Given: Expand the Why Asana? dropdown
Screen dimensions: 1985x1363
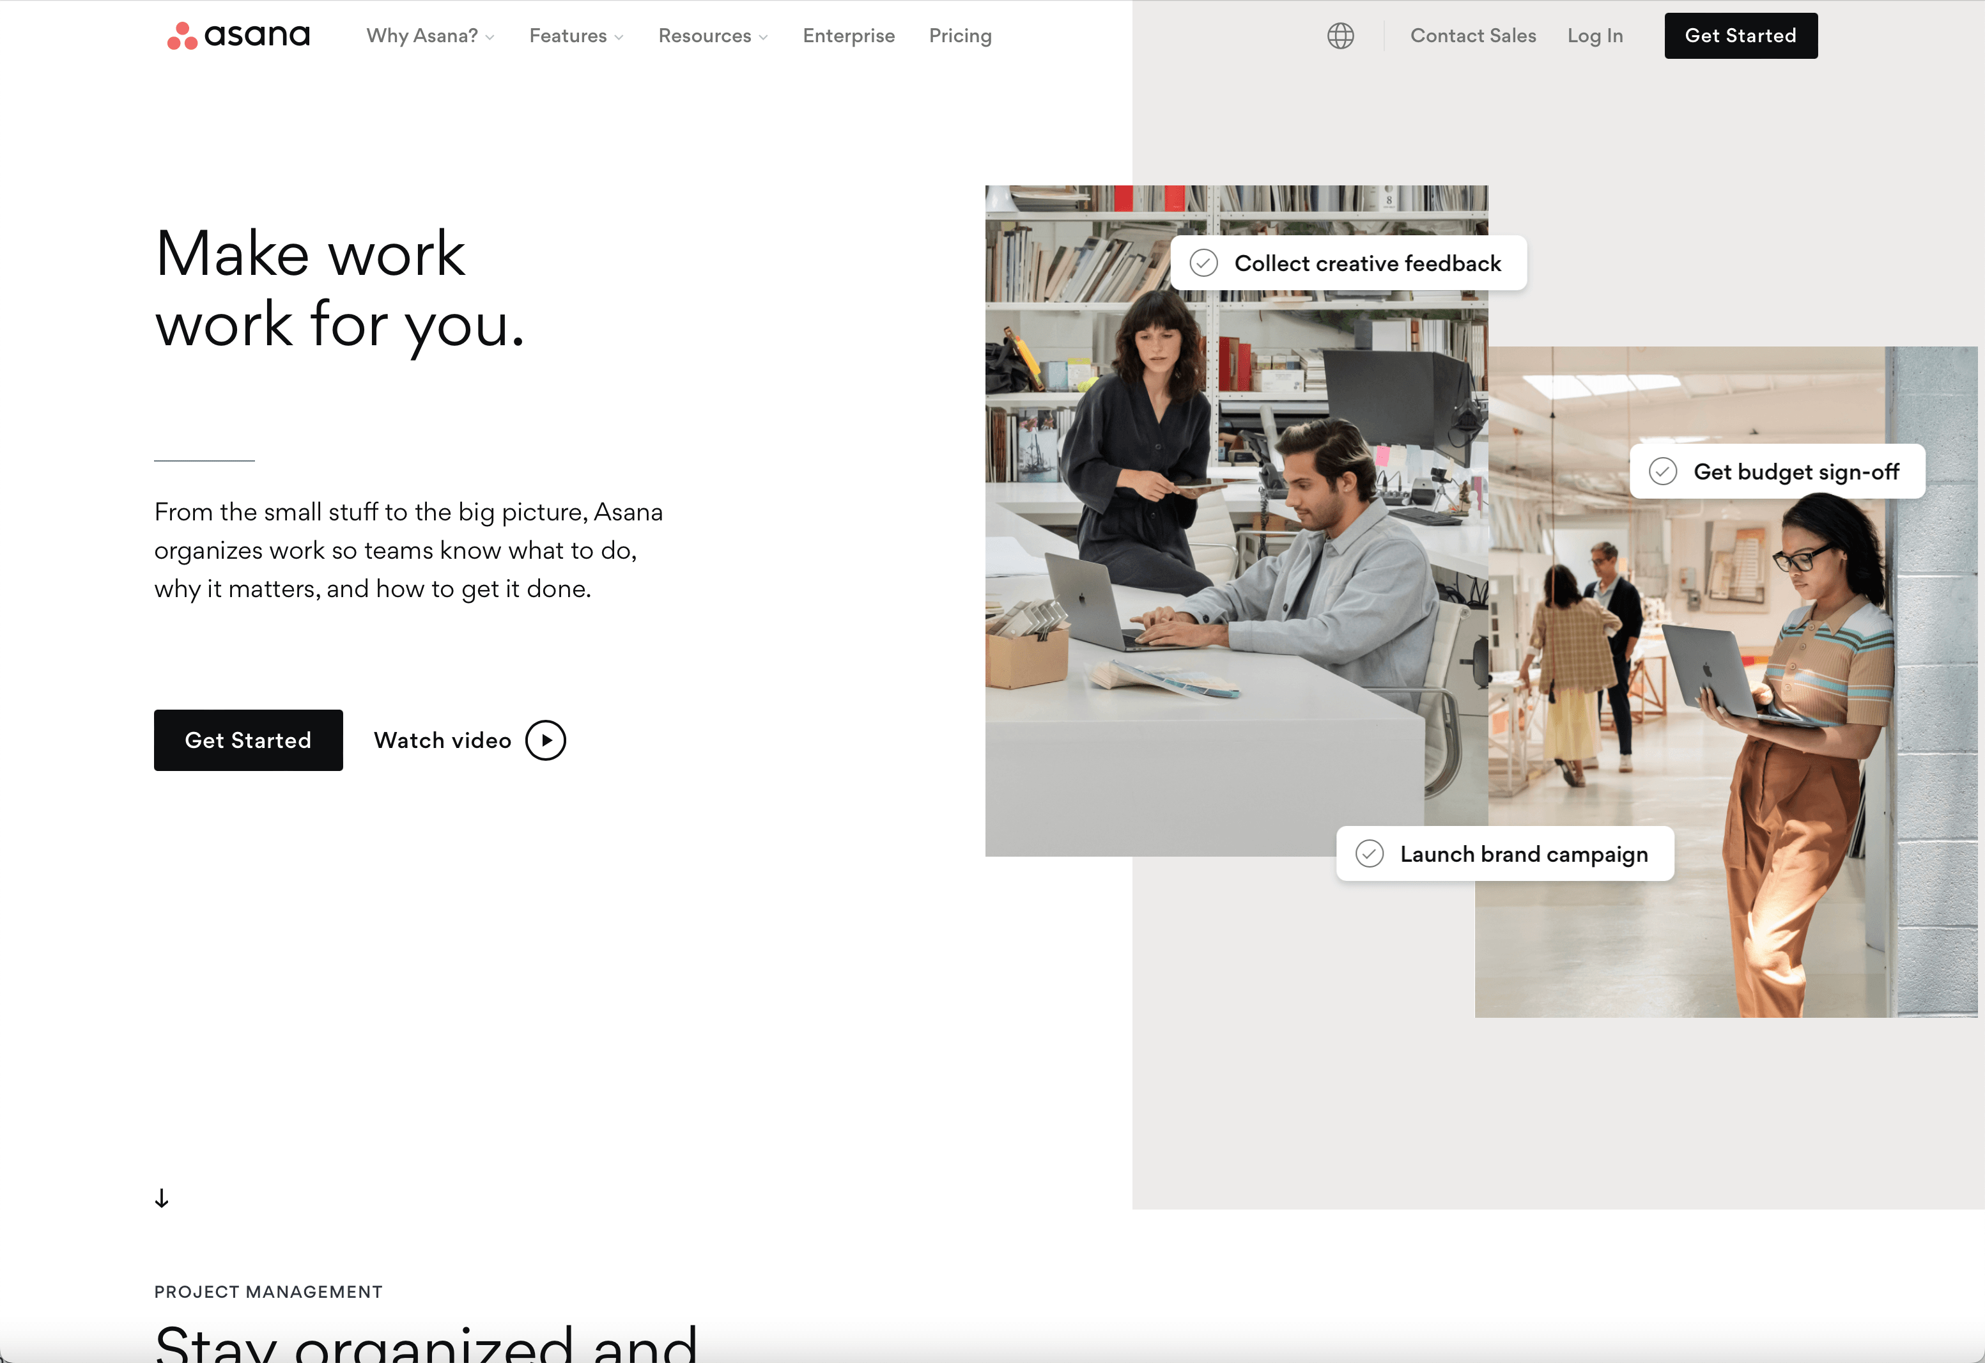Looking at the screenshot, I should coord(429,36).
